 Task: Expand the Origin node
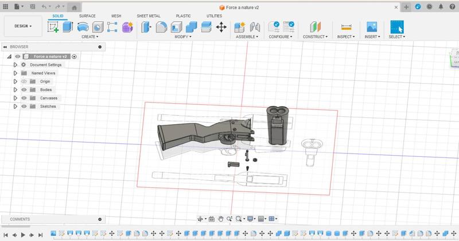15,81
